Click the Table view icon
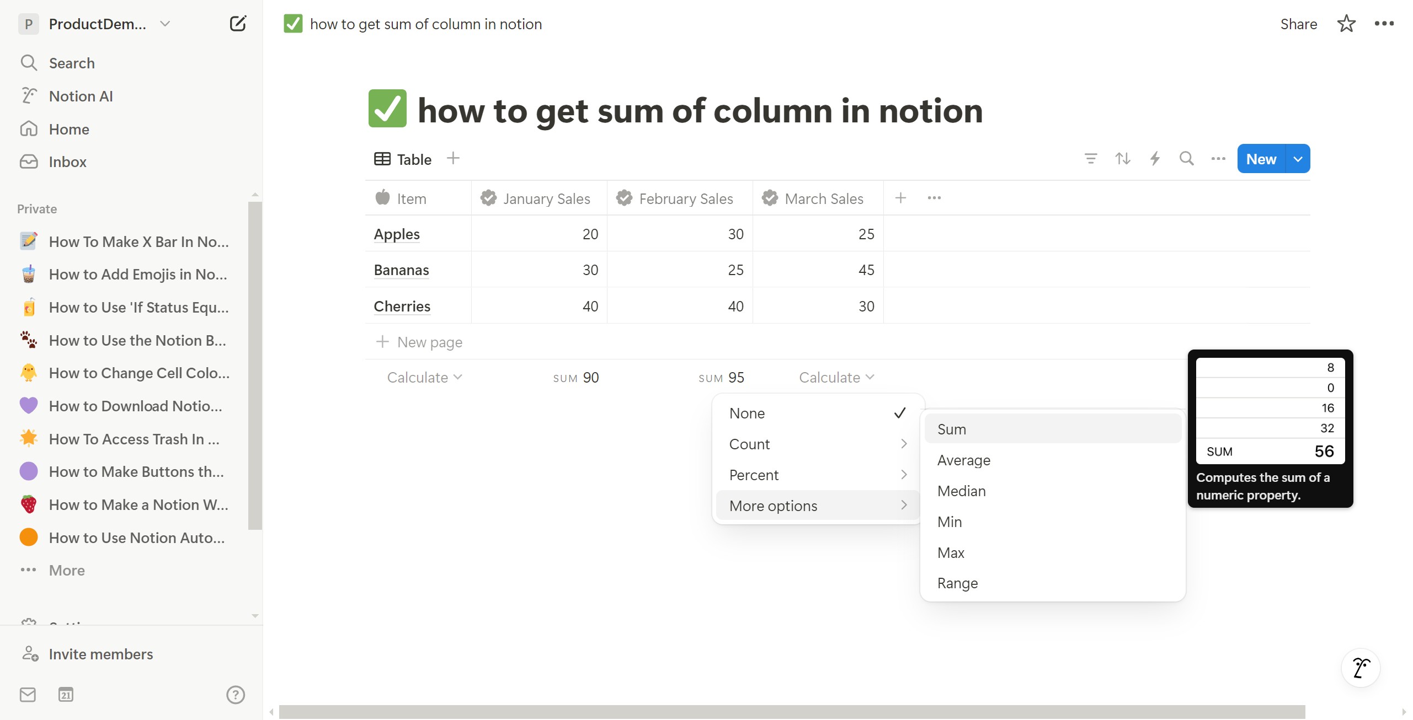 [x=382, y=159]
